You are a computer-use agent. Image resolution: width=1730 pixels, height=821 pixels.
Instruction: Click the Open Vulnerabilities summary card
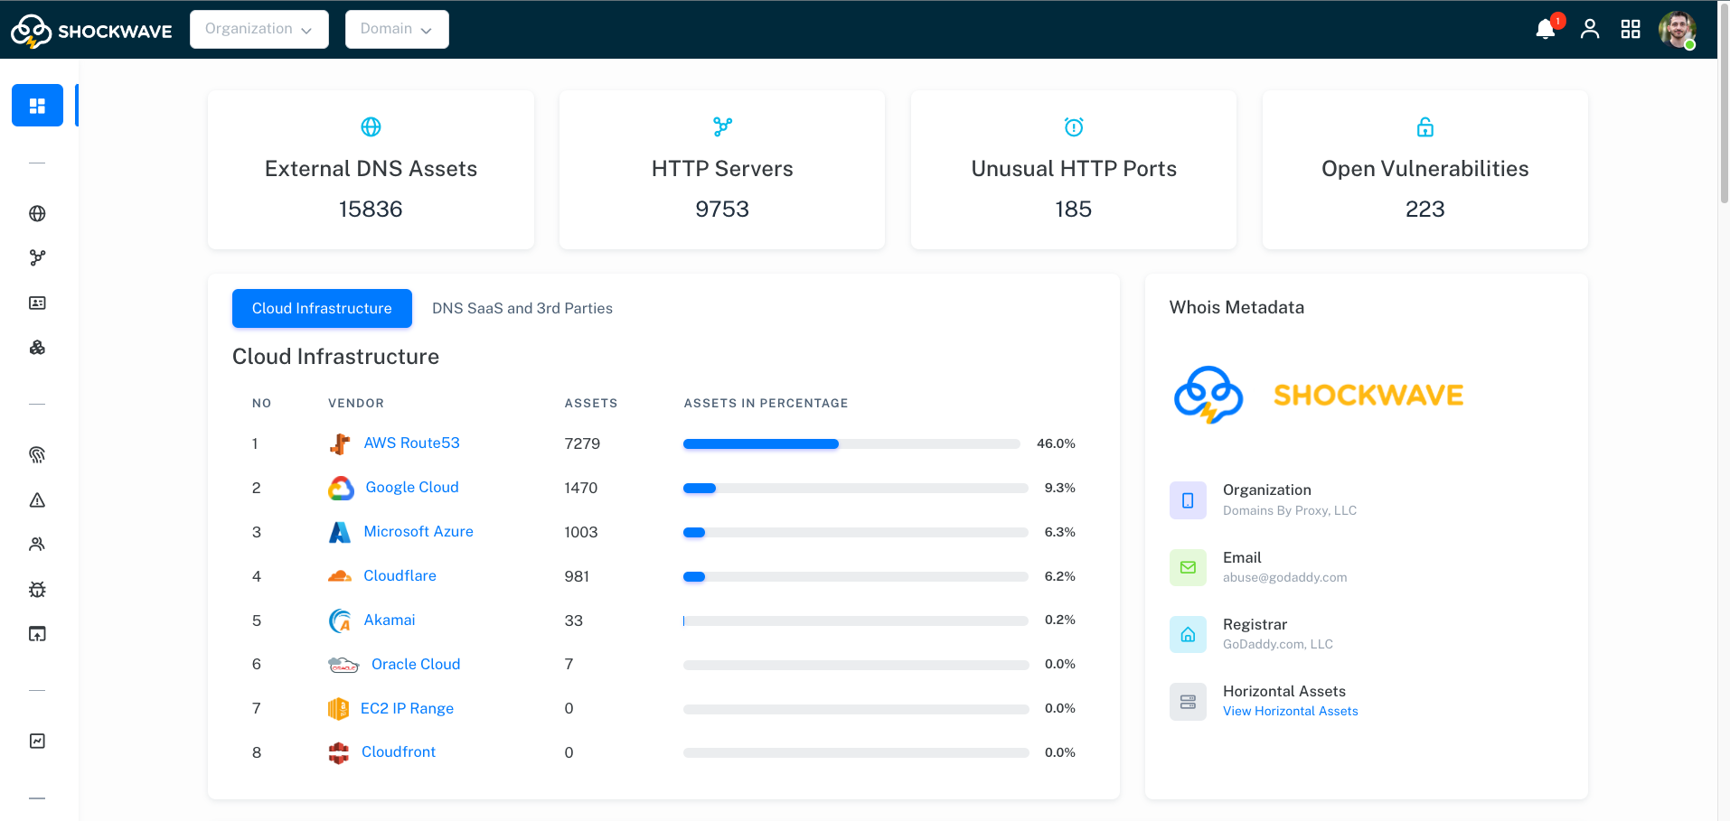tap(1424, 170)
